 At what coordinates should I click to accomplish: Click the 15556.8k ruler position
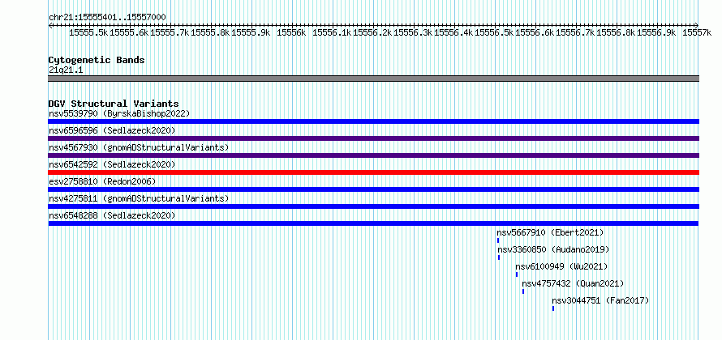tap(616, 32)
